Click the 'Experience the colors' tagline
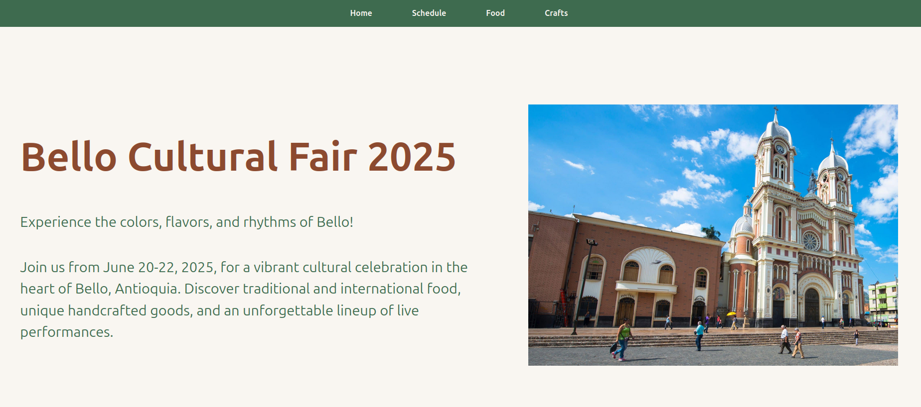Screen dimensions: 921x407 (x=186, y=222)
